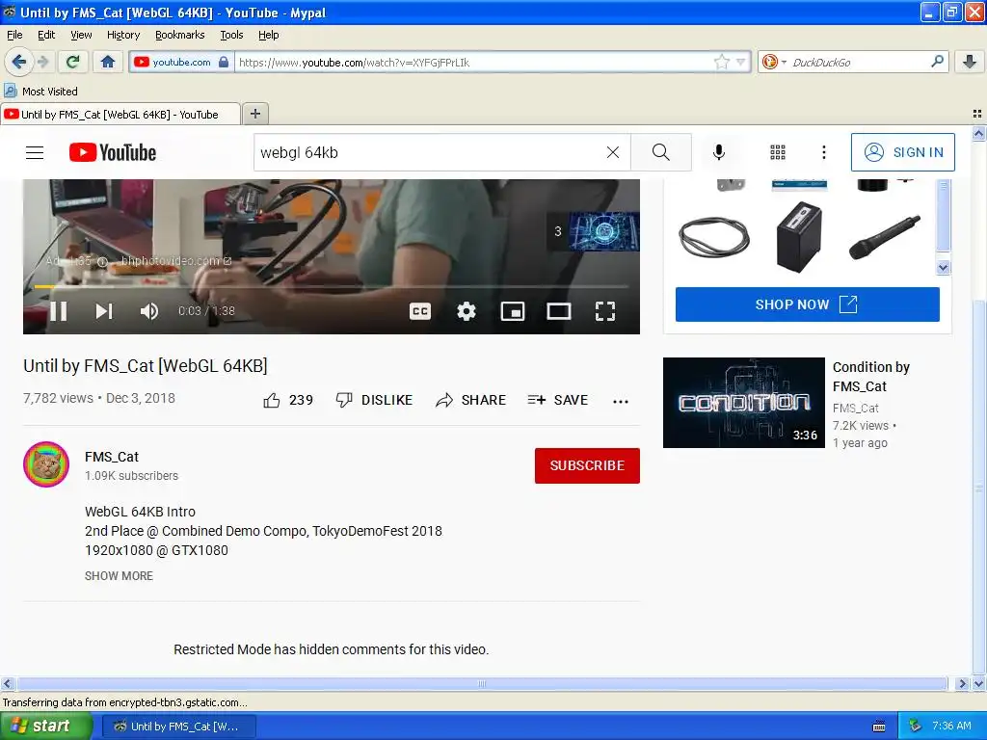
Task: Click the ad panel scroll down arrow
Action: coord(943,268)
